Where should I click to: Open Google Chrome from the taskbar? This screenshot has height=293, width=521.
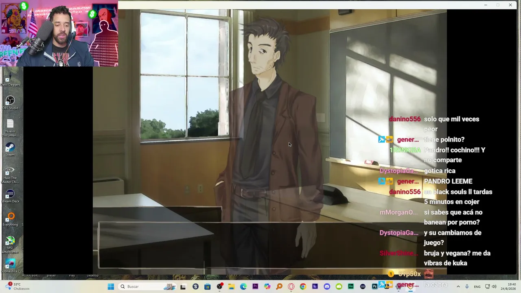click(x=303, y=286)
